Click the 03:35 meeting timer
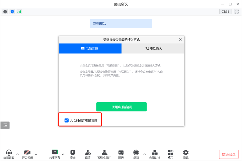 pos(225,12)
